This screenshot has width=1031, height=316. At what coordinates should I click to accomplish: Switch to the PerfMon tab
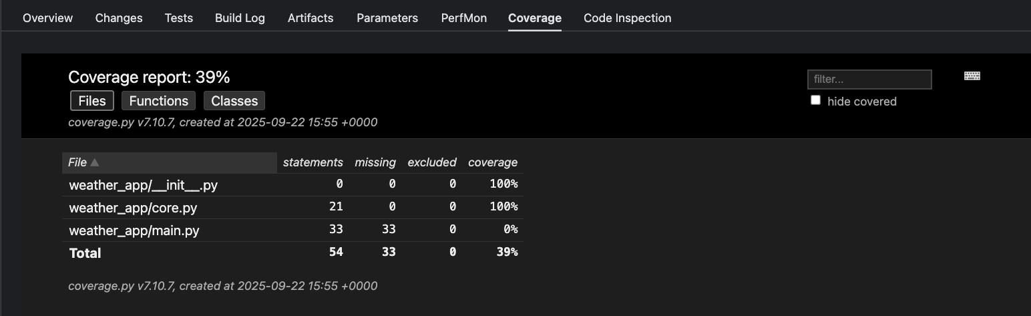[x=463, y=18]
